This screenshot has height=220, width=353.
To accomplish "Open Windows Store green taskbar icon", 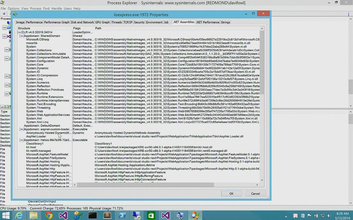I will click(x=151, y=216).
